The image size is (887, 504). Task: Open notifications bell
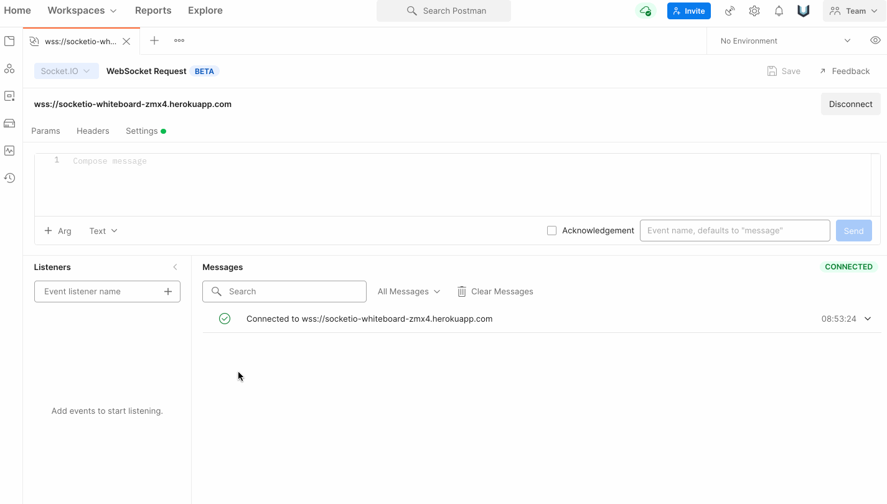[x=779, y=11]
